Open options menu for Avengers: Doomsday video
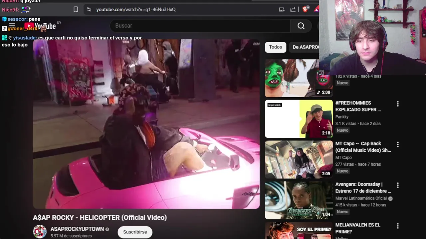This screenshot has width=426, height=239. pyautogui.click(x=397, y=185)
